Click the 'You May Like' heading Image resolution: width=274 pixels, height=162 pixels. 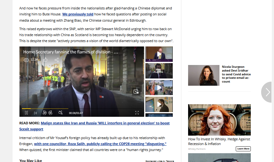[31, 160]
